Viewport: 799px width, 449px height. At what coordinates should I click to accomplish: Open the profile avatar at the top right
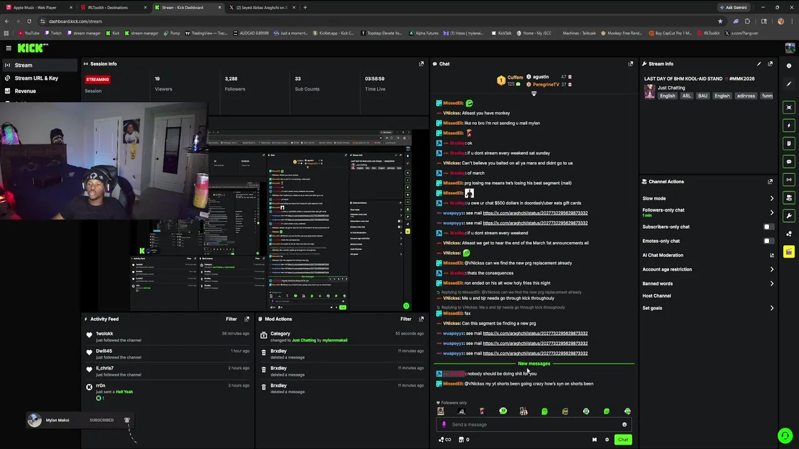click(x=790, y=48)
